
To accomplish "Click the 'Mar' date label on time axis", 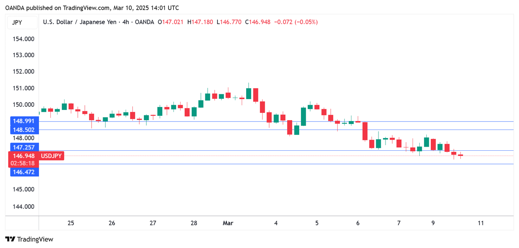I will 228,223.
